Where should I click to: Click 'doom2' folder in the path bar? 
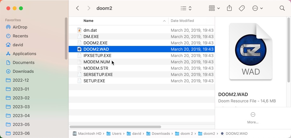[206, 134]
